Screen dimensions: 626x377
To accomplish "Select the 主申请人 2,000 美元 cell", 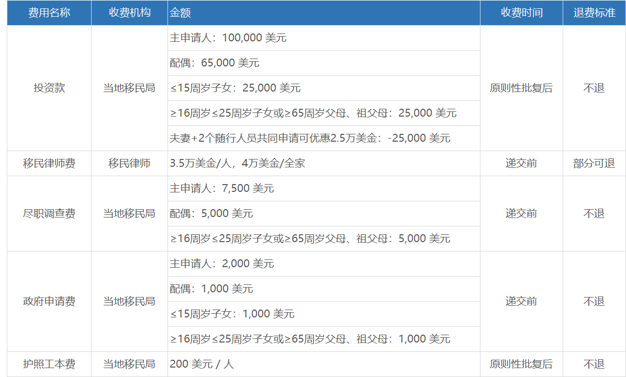I will [222, 264].
